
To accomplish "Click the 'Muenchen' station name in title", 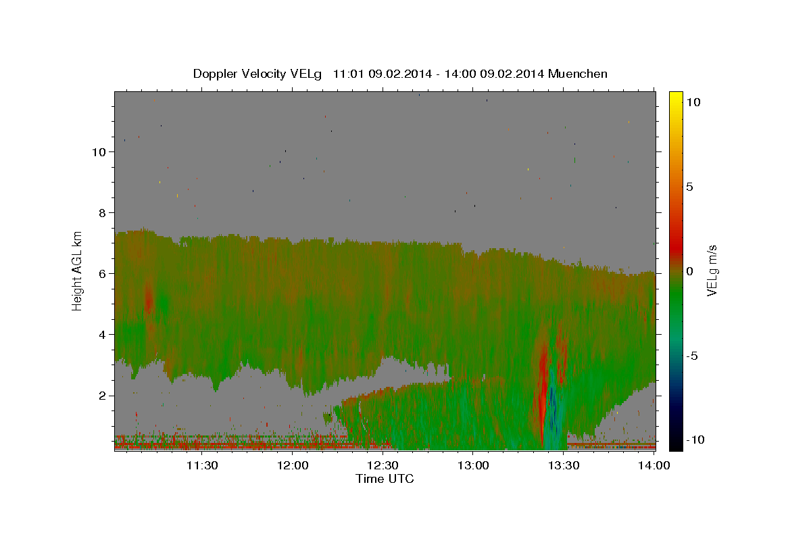I will (578, 74).
